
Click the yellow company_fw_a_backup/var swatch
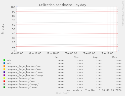[4, 69]
